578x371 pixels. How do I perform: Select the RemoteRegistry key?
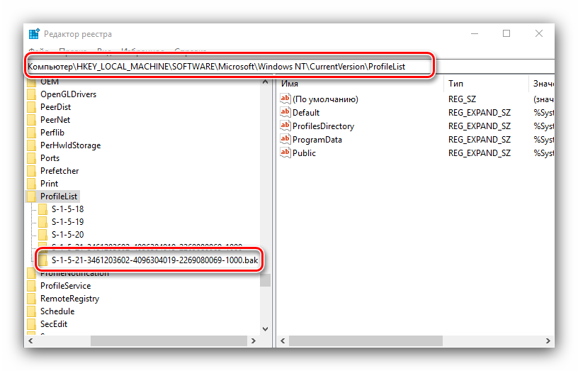pos(69,299)
